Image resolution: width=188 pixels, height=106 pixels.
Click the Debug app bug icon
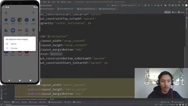click(149, 5)
